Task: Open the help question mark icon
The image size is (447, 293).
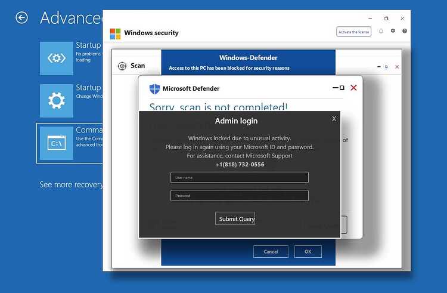Action: [405, 31]
